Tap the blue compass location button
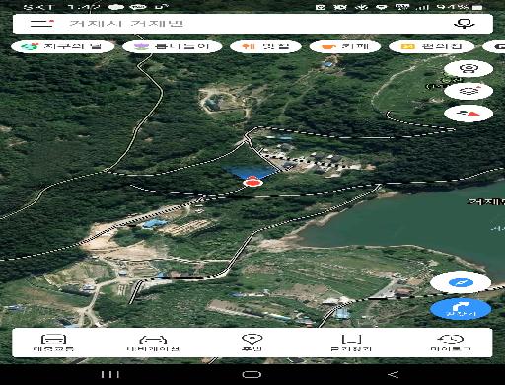The image size is (505, 385). pyautogui.click(x=461, y=282)
